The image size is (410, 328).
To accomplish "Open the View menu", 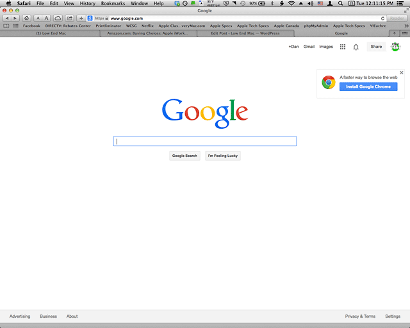I will [x=69, y=3].
